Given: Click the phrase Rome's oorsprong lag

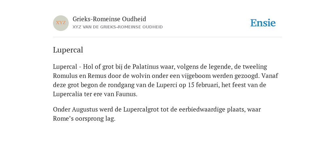Looking at the screenshot, I should [84, 119].
